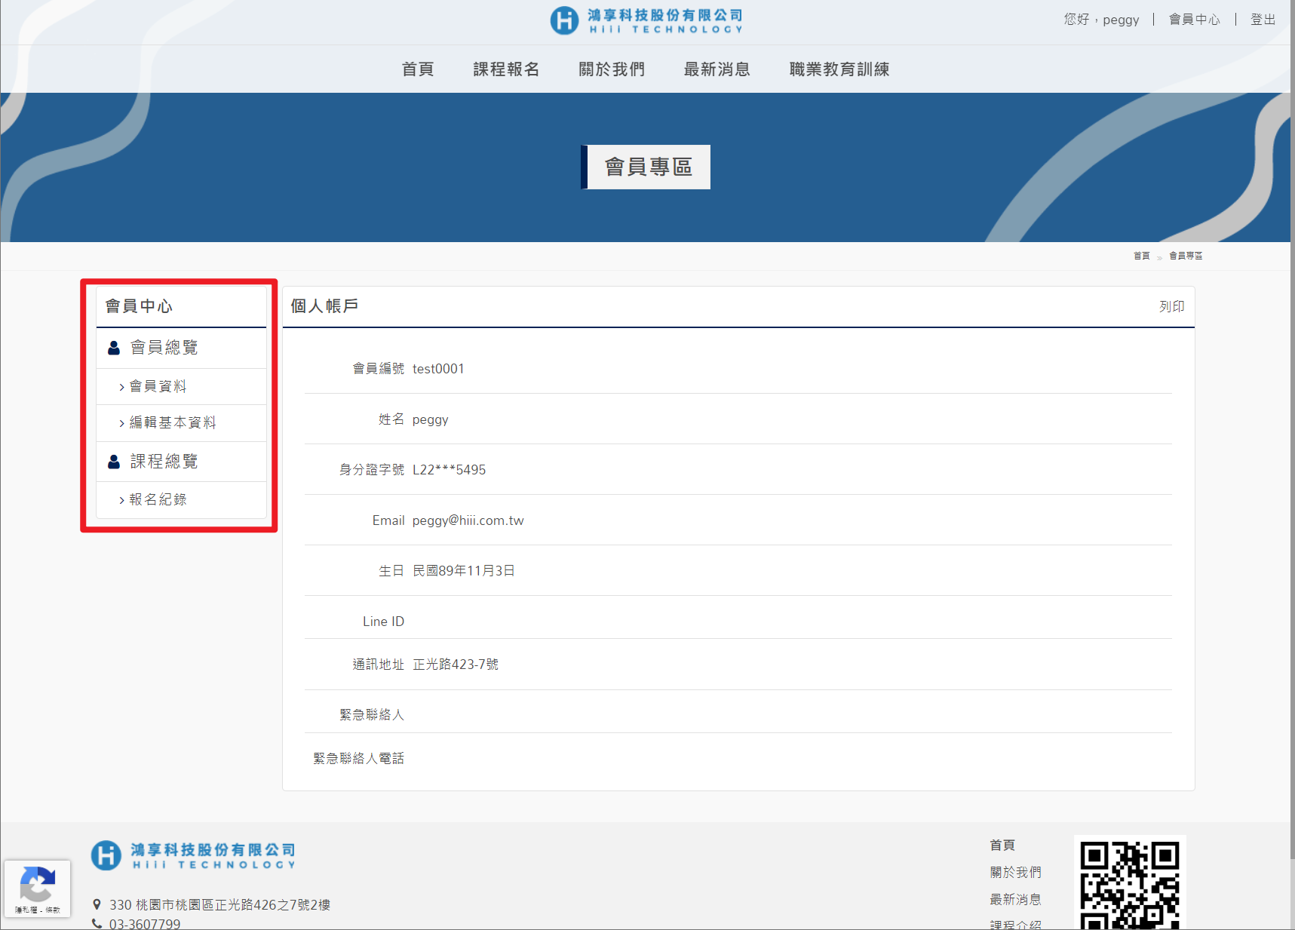Open 會員中心 link in top bar

click(1194, 20)
